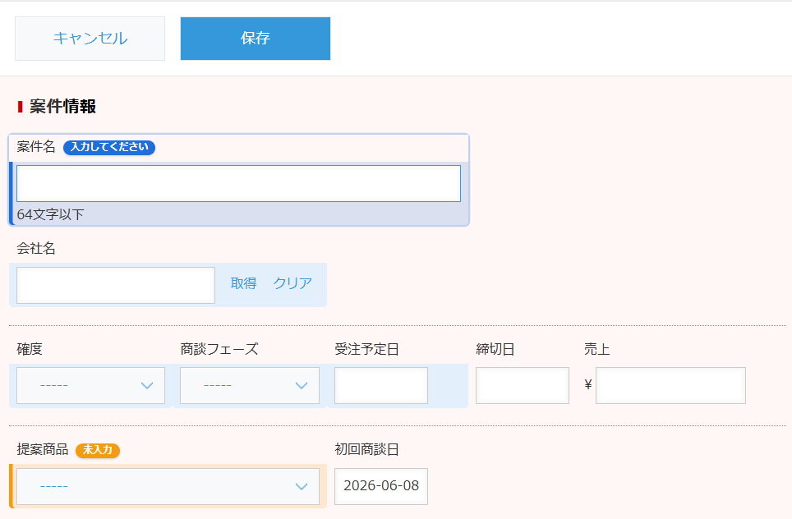Click the クリア link

292,283
